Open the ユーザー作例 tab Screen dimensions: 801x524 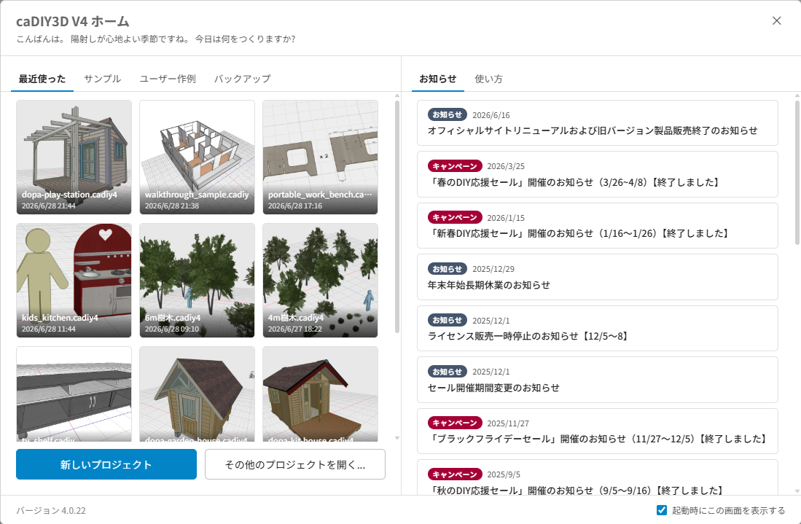pyautogui.click(x=168, y=79)
